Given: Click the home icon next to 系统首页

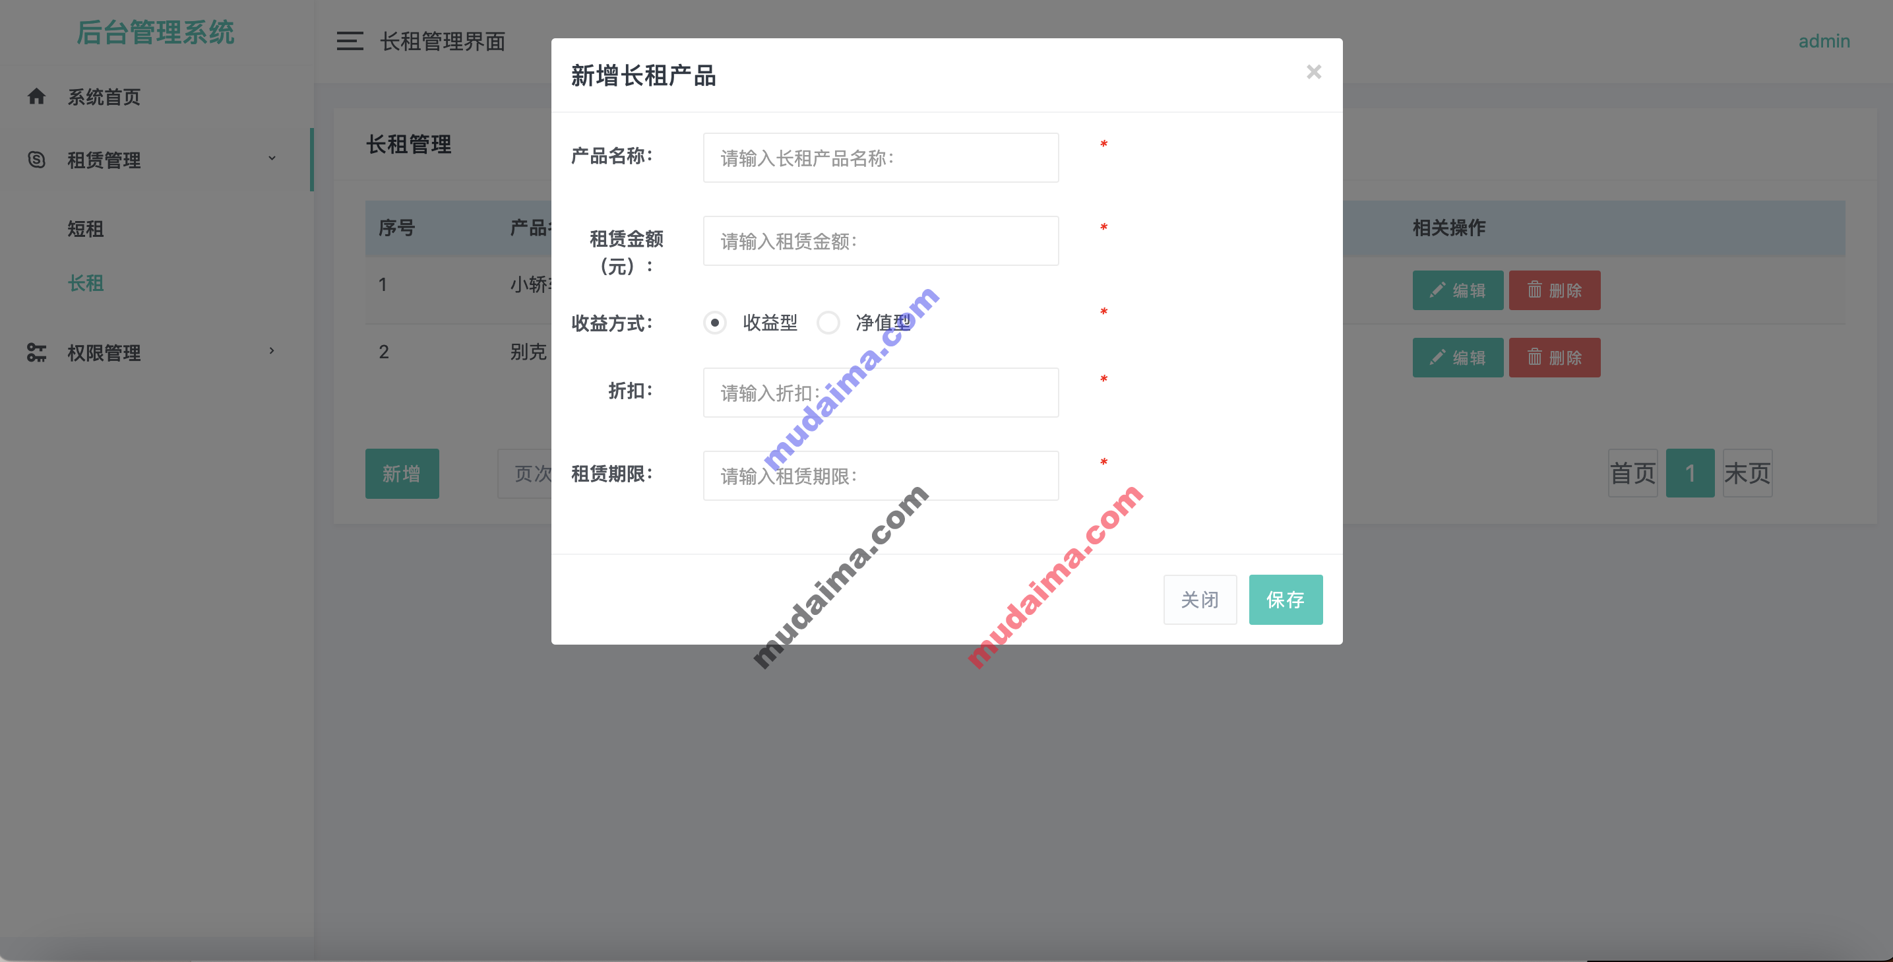Looking at the screenshot, I should click(36, 96).
